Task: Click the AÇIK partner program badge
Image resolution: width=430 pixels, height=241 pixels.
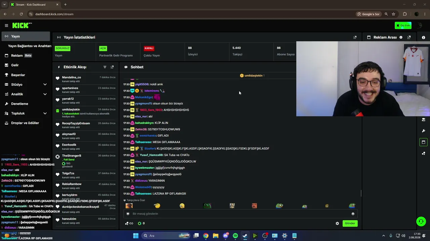Action: 103,48
